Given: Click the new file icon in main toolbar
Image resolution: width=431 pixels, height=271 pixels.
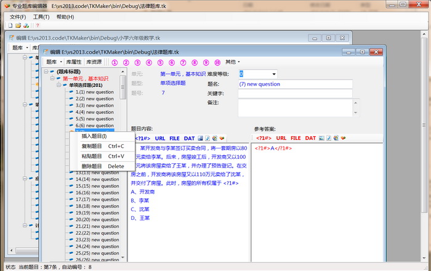Looking at the screenshot, I should [x=10, y=26].
